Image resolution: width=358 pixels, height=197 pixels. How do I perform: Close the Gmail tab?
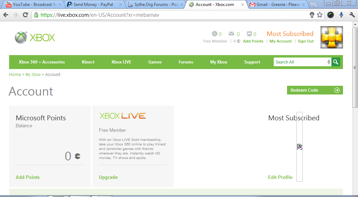point(304,5)
